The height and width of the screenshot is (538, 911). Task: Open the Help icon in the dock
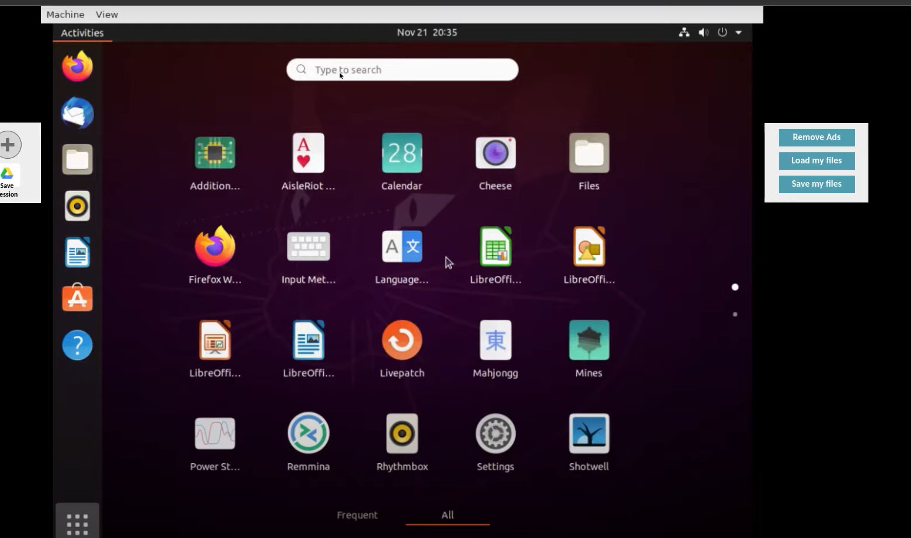78,345
